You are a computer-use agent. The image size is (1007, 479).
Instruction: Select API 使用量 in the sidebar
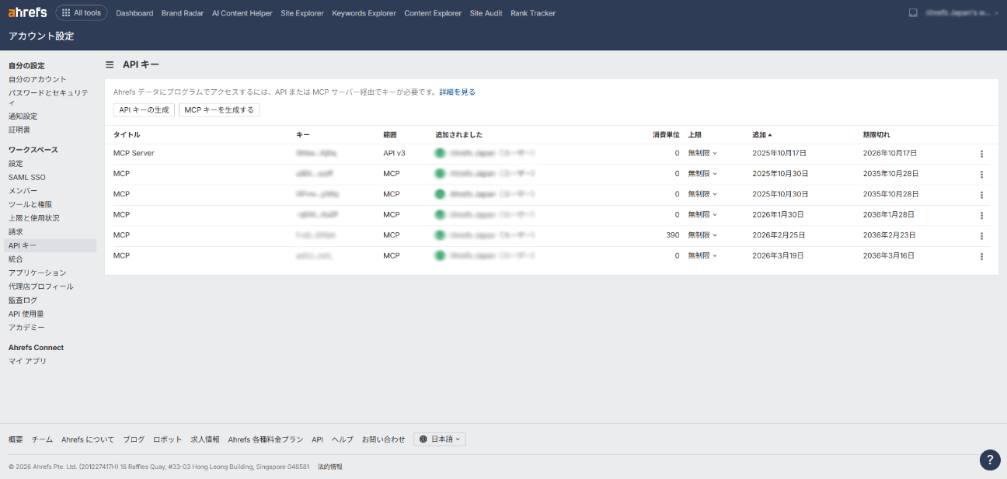coord(26,314)
